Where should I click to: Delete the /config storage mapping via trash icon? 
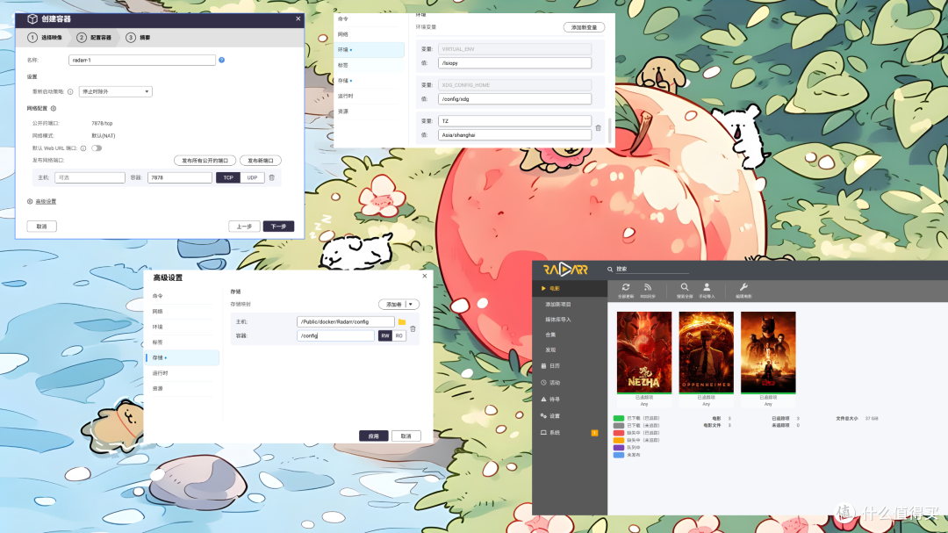pyautogui.click(x=413, y=328)
